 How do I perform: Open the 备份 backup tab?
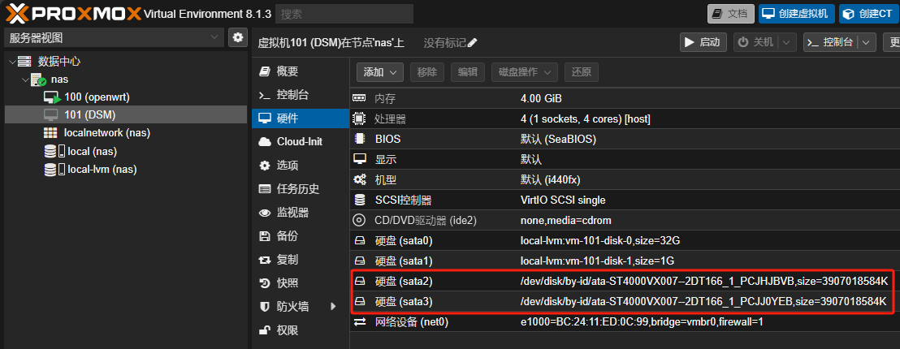[301, 236]
